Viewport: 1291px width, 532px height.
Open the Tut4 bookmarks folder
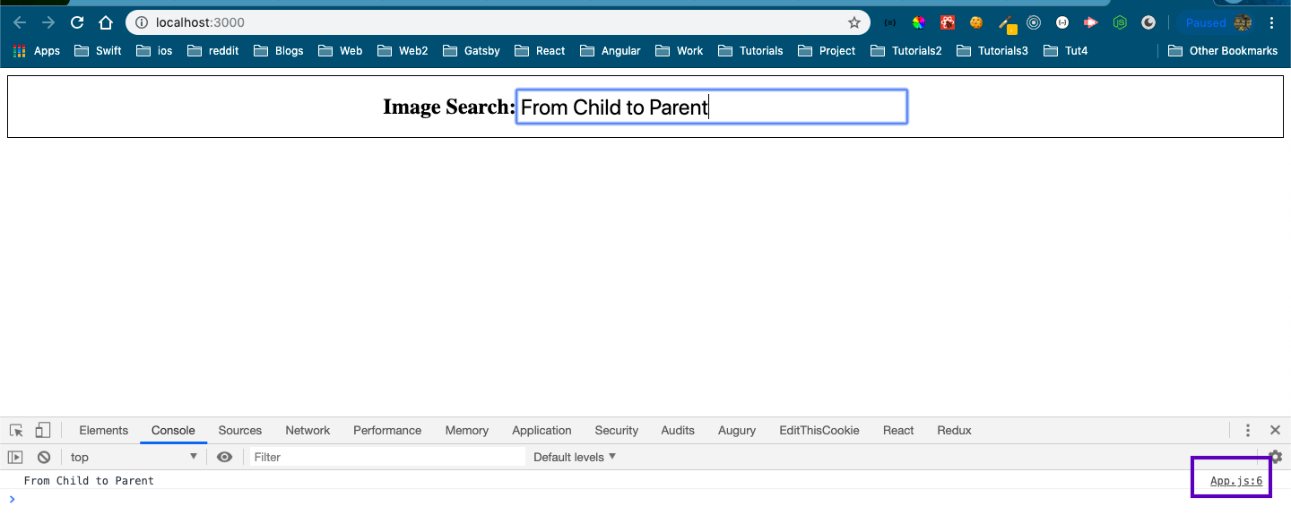tap(1066, 51)
